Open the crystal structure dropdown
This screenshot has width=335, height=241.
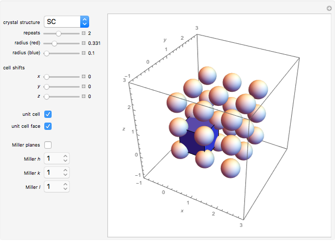66,22
